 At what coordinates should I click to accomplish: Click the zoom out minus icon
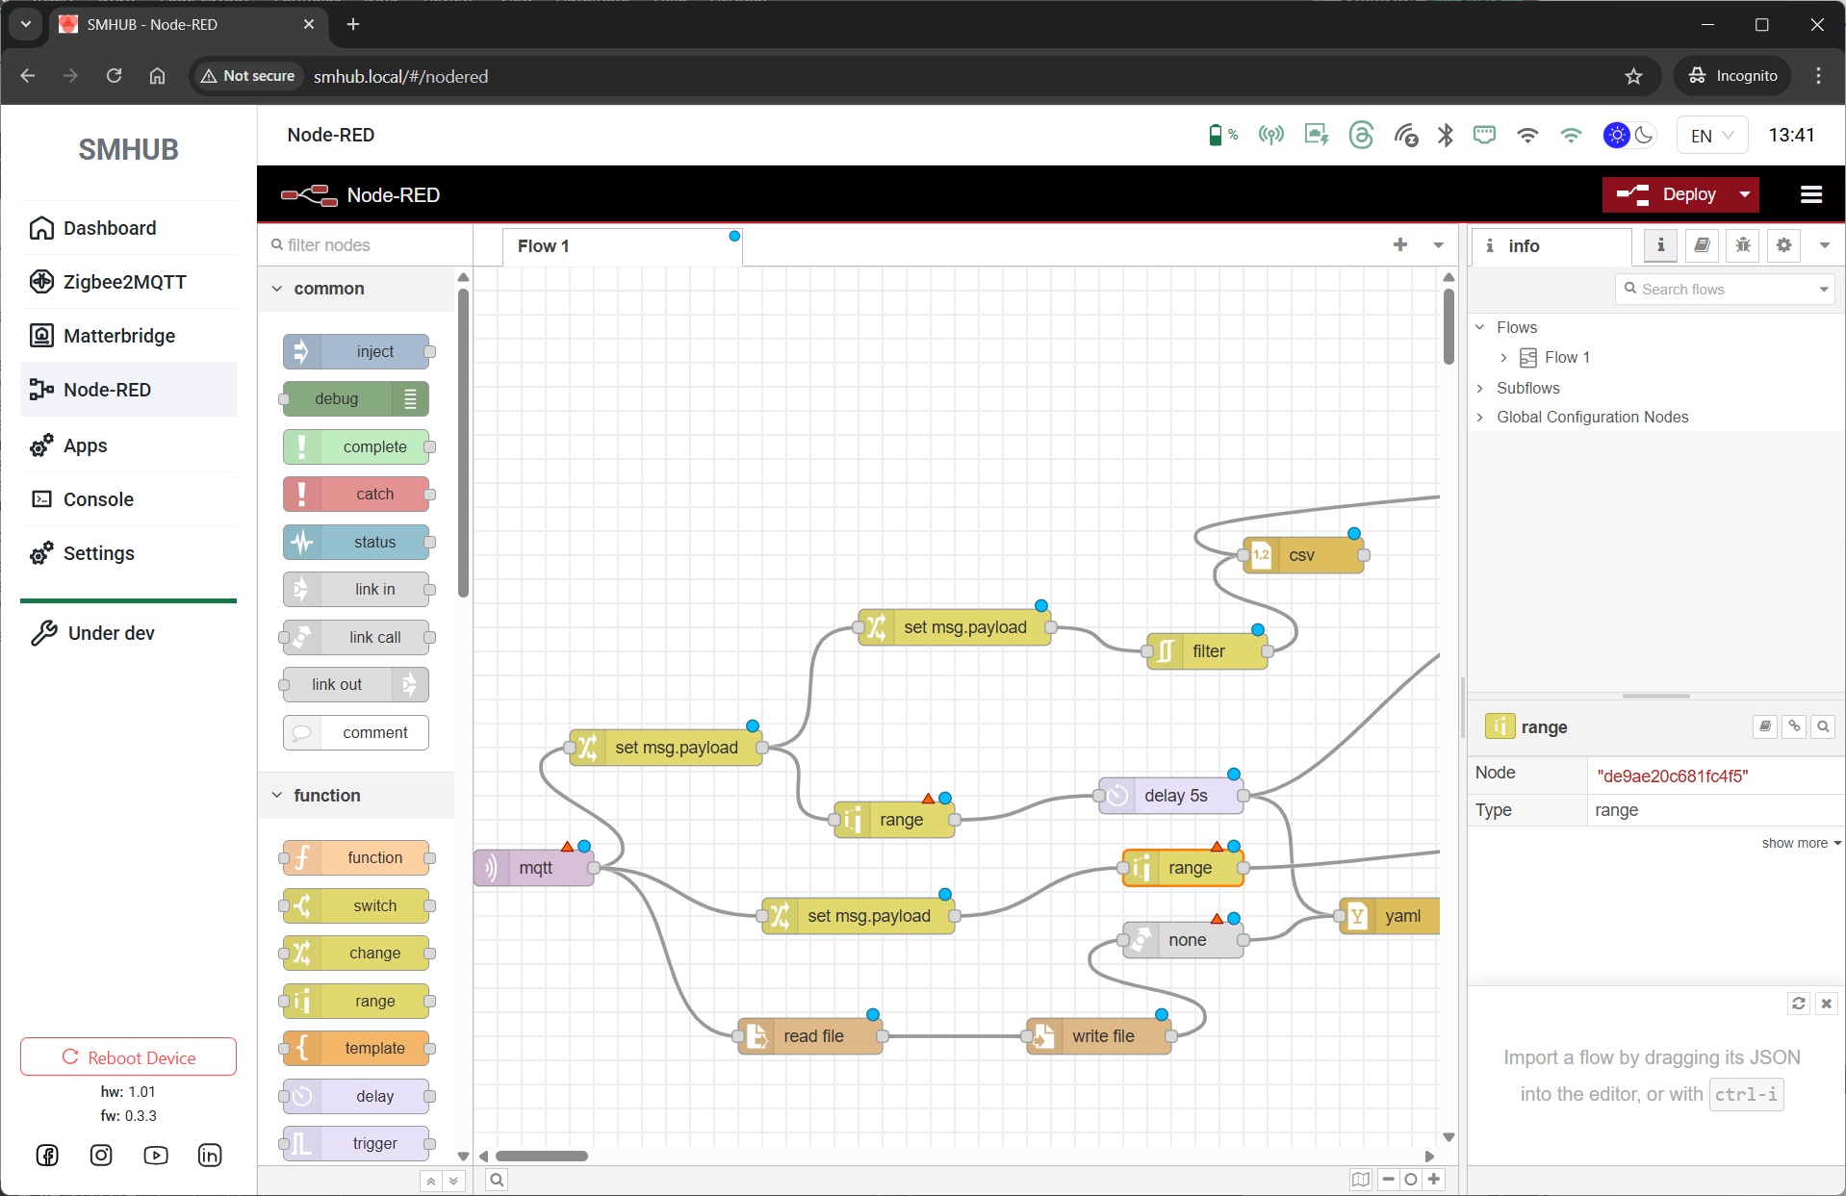1388,1179
